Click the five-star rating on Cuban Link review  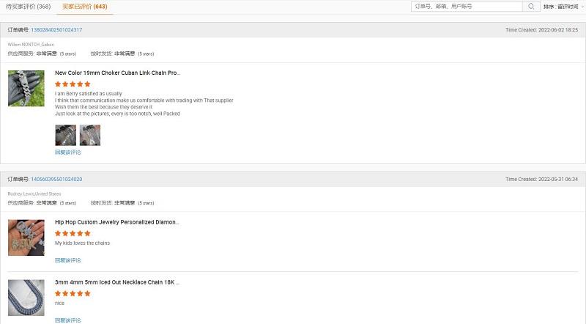tap(73, 84)
